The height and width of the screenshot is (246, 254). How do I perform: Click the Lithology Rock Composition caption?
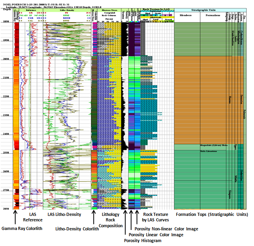pyautogui.click(x=111, y=220)
